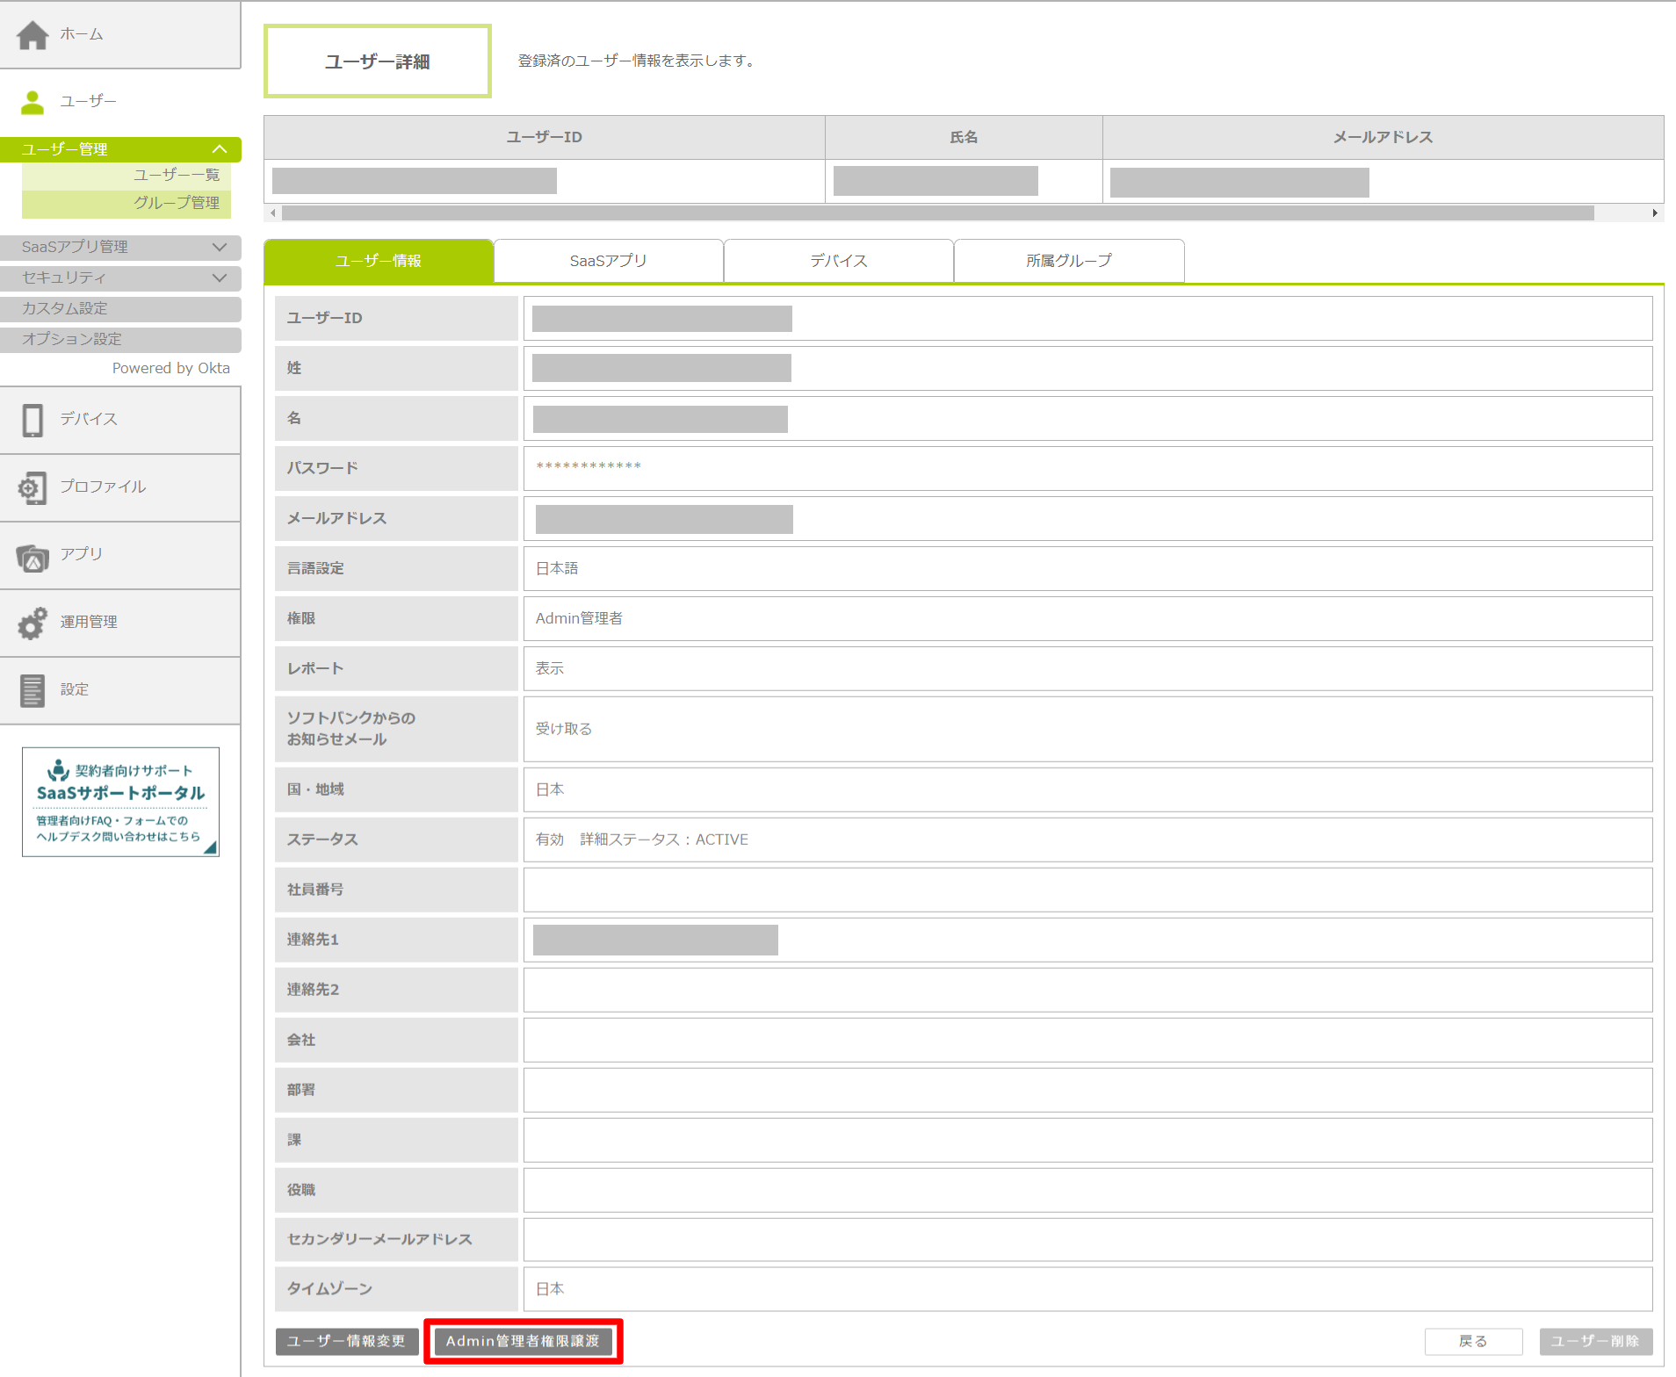
Task: Open the デバイス tab in user details
Action: click(838, 261)
